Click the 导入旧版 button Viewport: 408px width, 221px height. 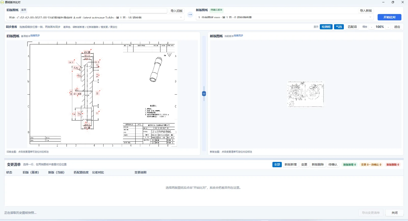point(176,11)
